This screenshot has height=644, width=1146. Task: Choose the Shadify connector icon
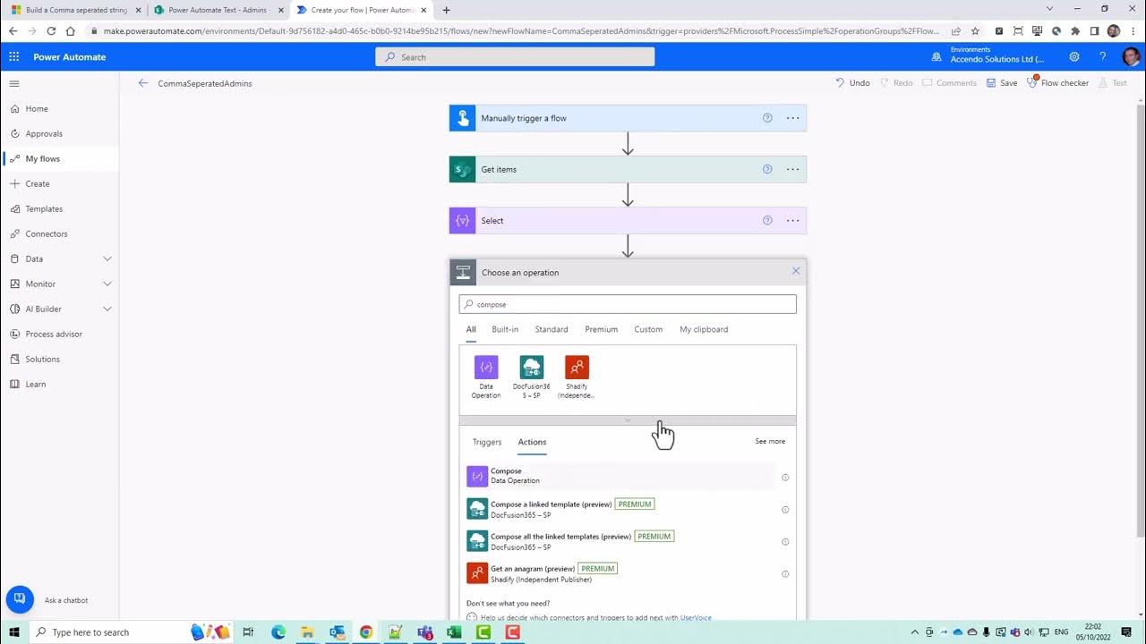[x=577, y=368]
